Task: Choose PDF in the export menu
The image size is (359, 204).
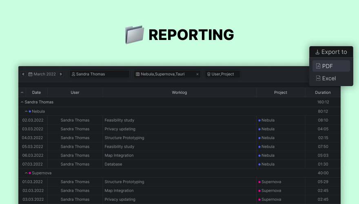Action: point(331,66)
